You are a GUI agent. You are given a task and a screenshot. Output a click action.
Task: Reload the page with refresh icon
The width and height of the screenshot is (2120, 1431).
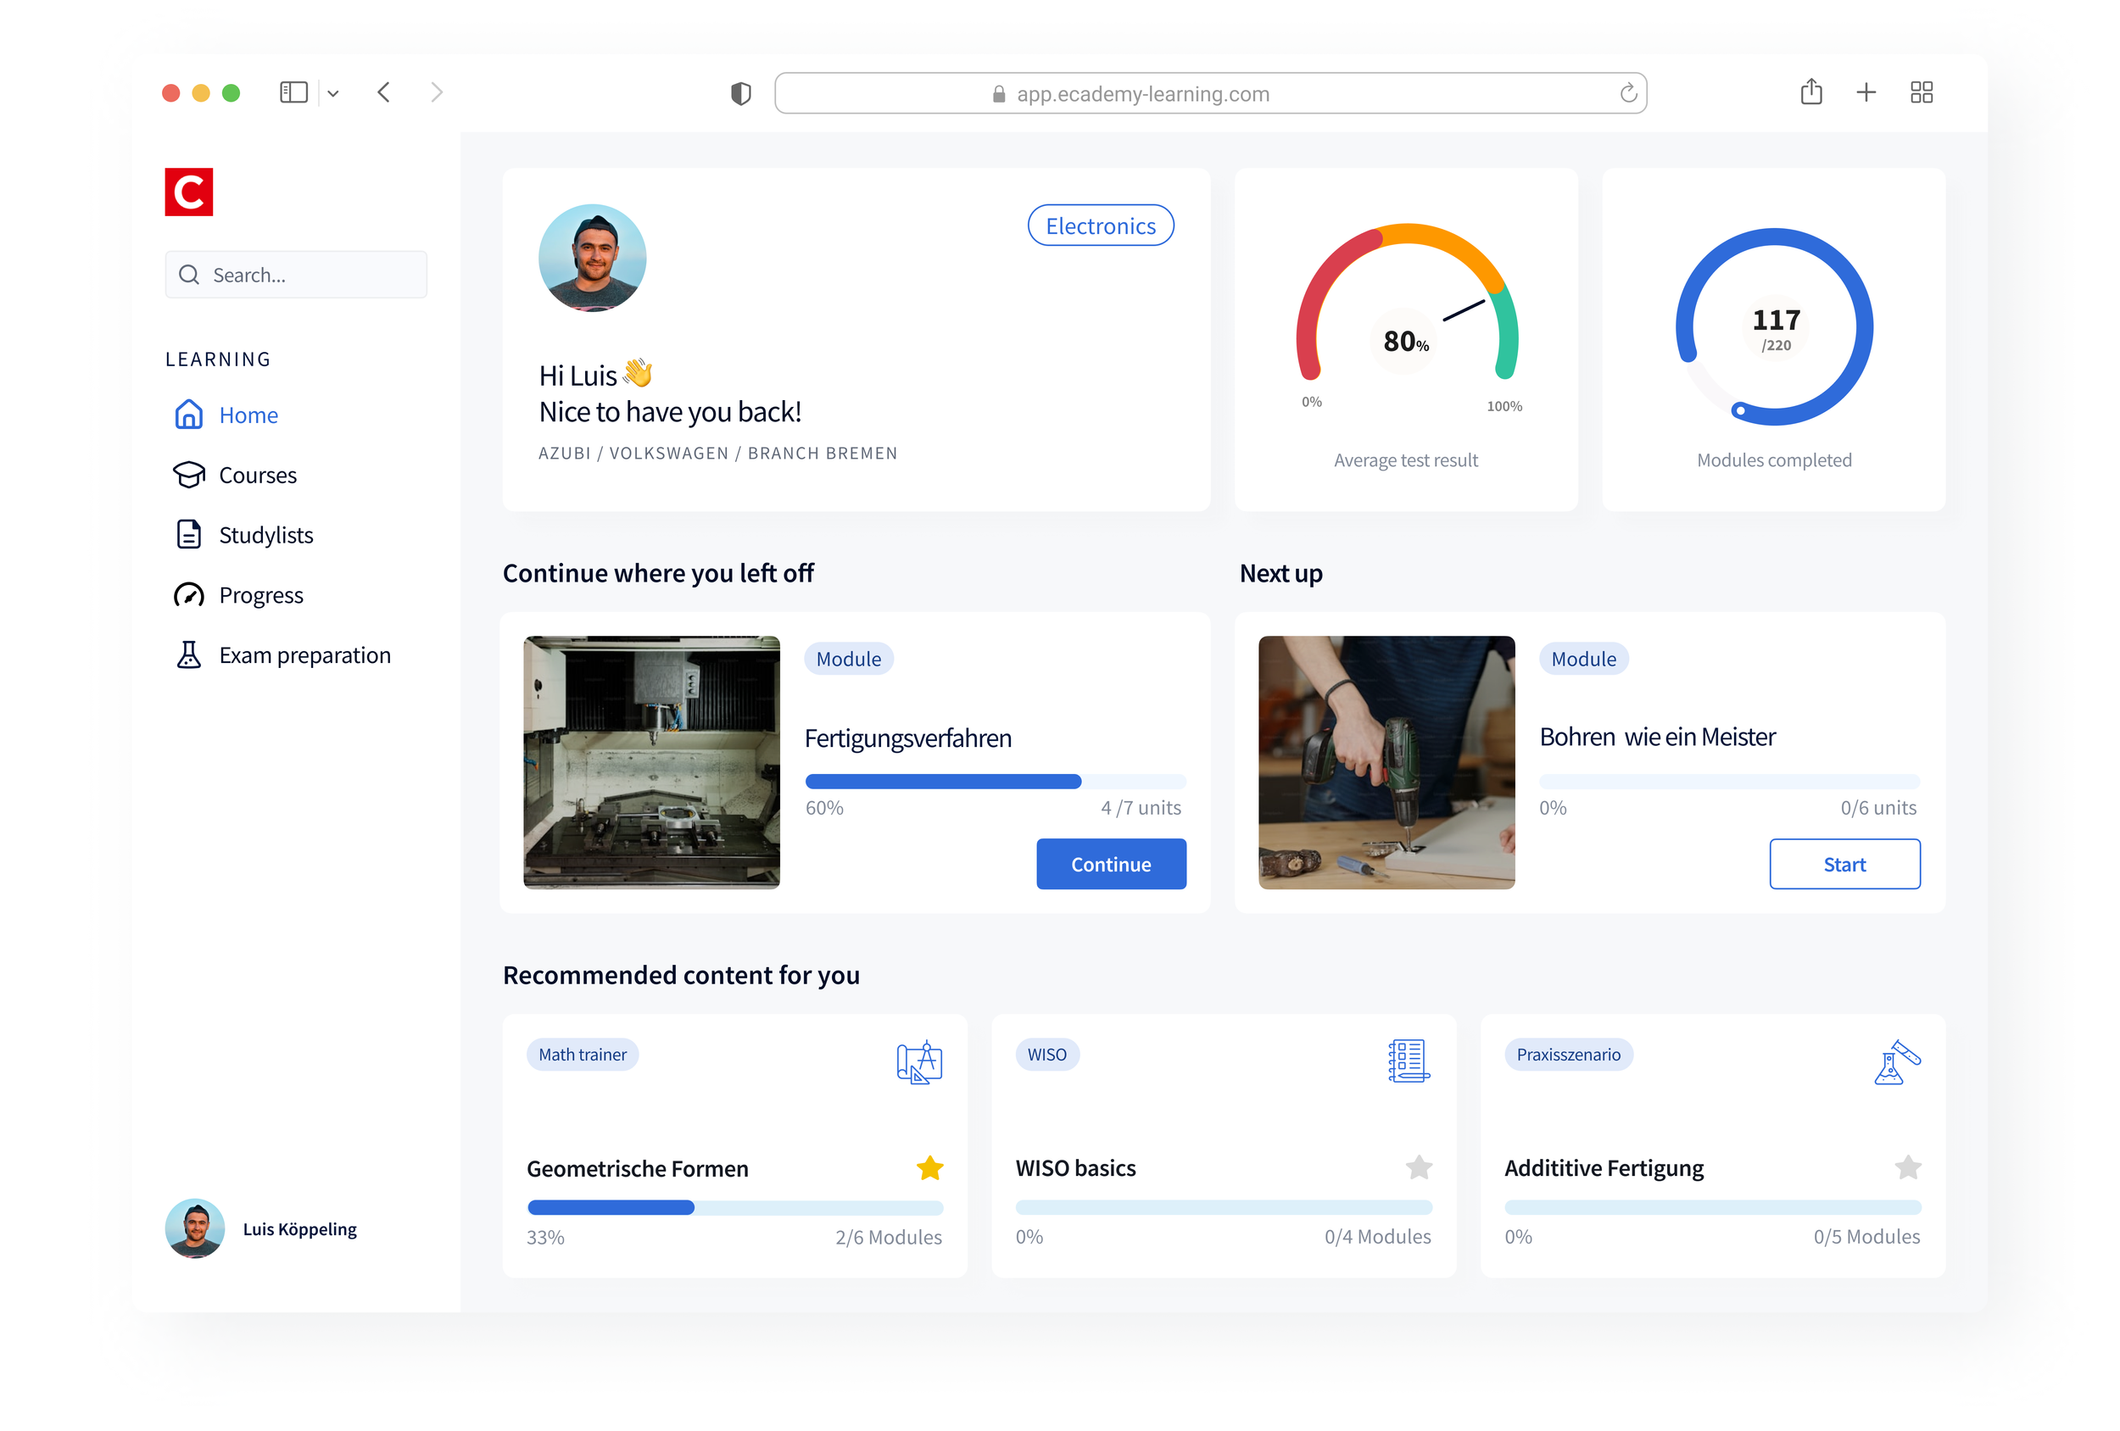coord(1627,93)
